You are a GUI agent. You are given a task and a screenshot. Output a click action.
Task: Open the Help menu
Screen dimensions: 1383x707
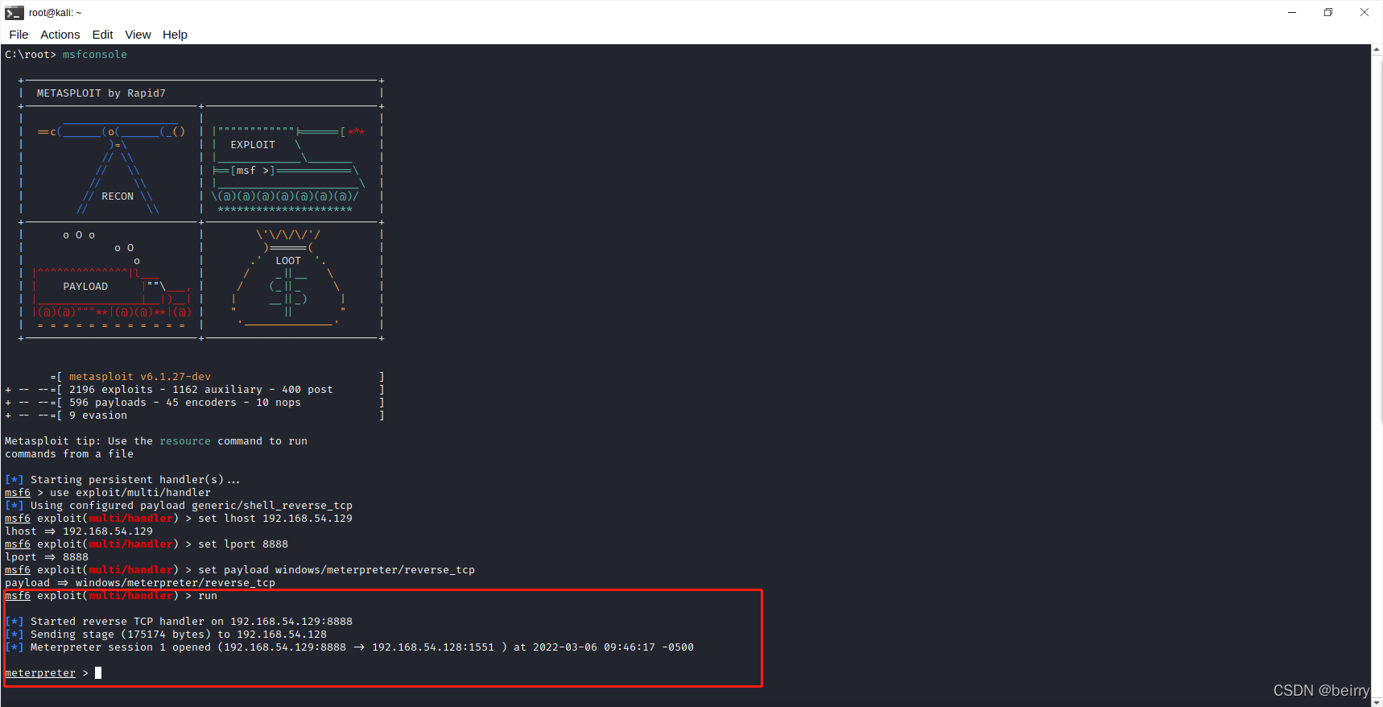(175, 35)
